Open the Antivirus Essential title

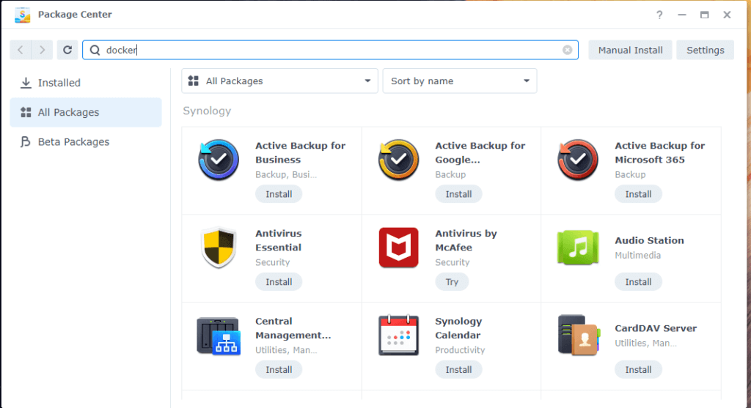(x=278, y=240)
